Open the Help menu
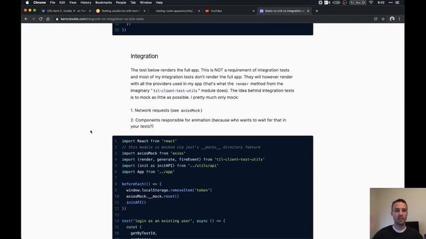The image size is (426, 239). 159,3
